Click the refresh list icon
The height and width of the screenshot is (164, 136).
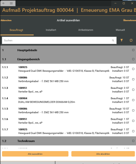pos(131,40)
